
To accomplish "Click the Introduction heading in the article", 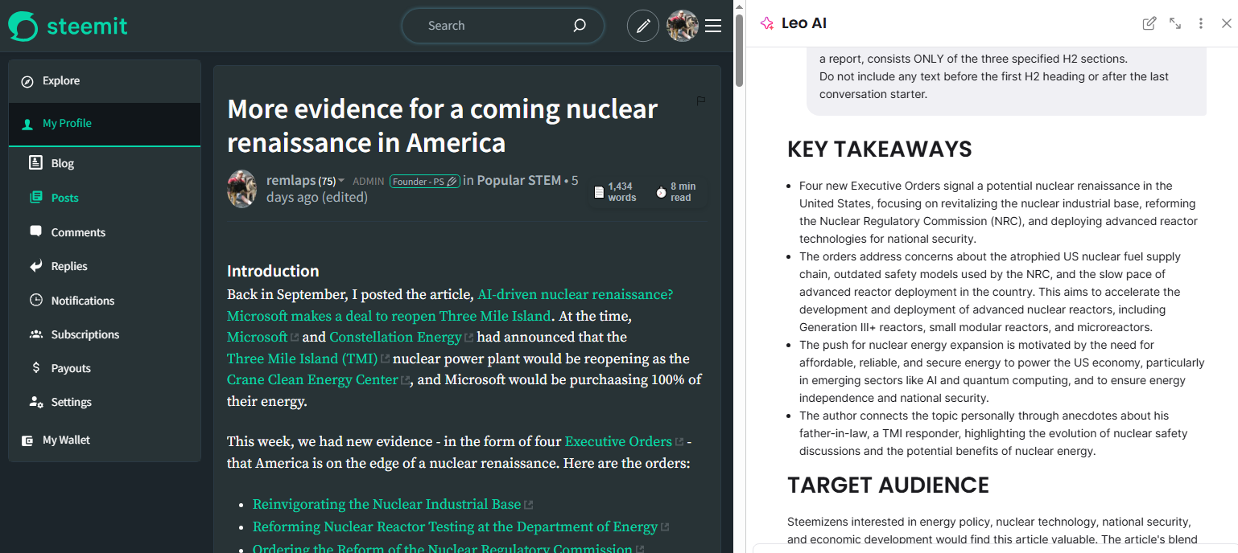I will 273,271.
